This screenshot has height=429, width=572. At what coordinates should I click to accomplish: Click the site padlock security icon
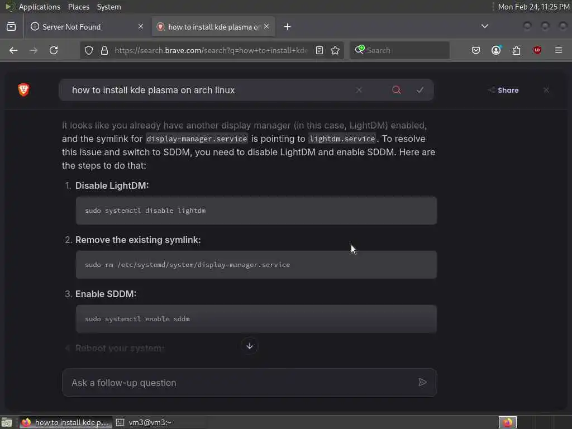click(104, 50)
